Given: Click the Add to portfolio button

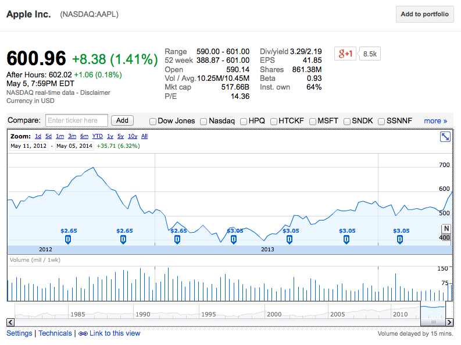Looking at the screenshot, I should [x=424, y=15].
